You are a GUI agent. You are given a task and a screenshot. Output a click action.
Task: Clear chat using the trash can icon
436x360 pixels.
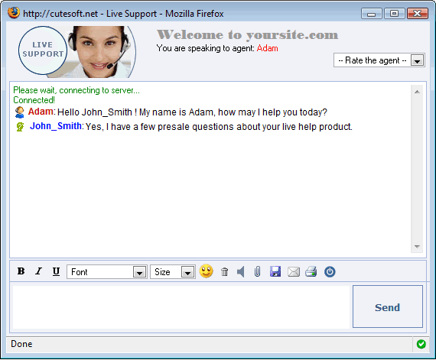pos(225,271)
